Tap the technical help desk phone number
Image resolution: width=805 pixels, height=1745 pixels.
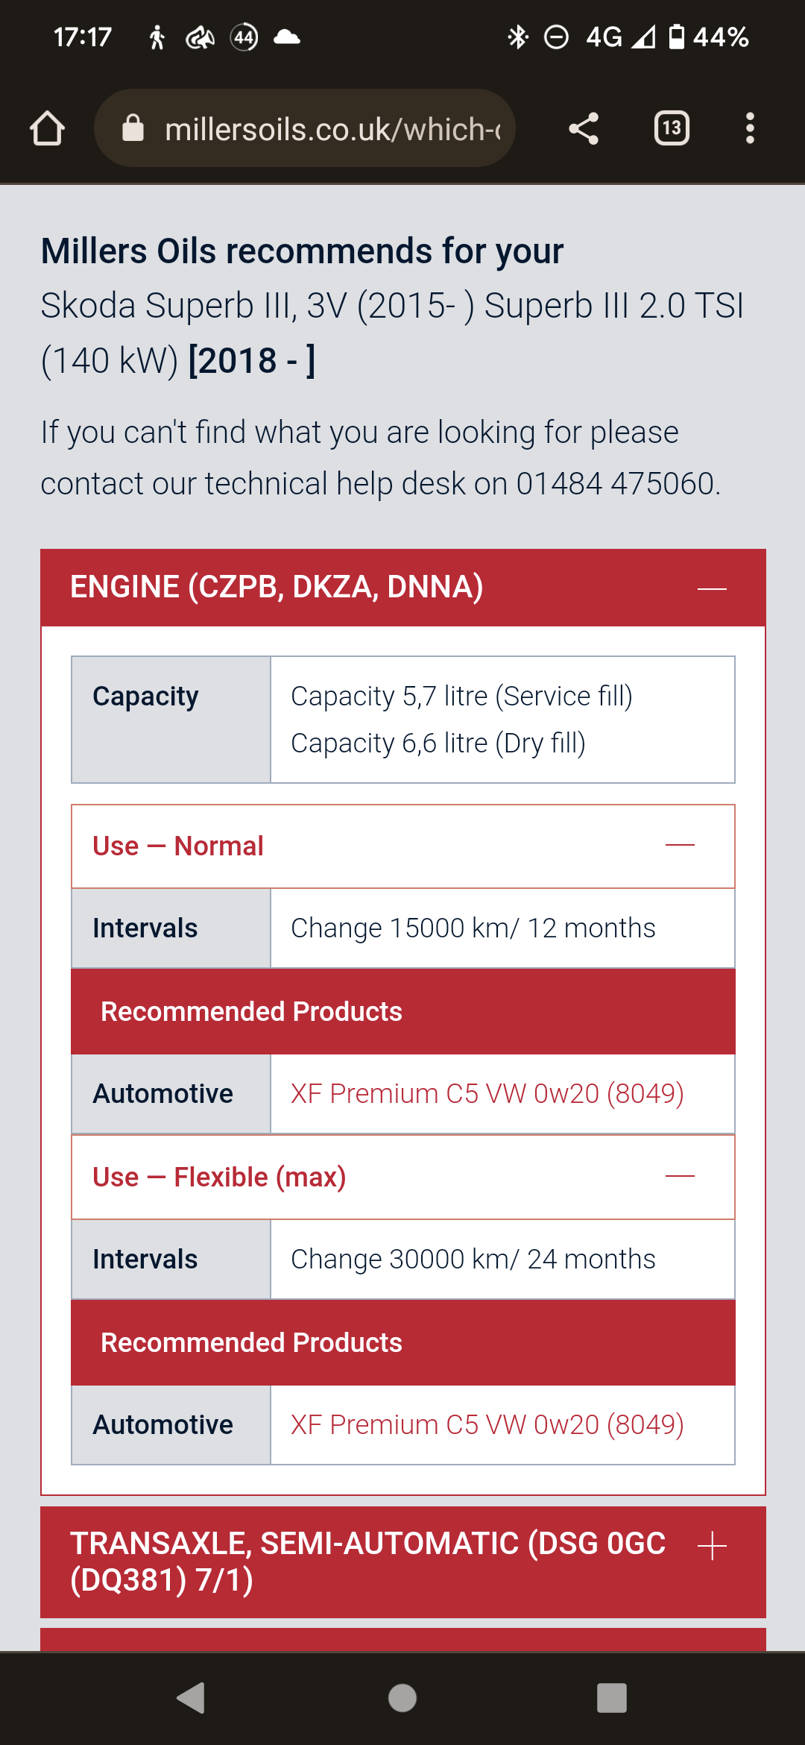coord(616,482)
